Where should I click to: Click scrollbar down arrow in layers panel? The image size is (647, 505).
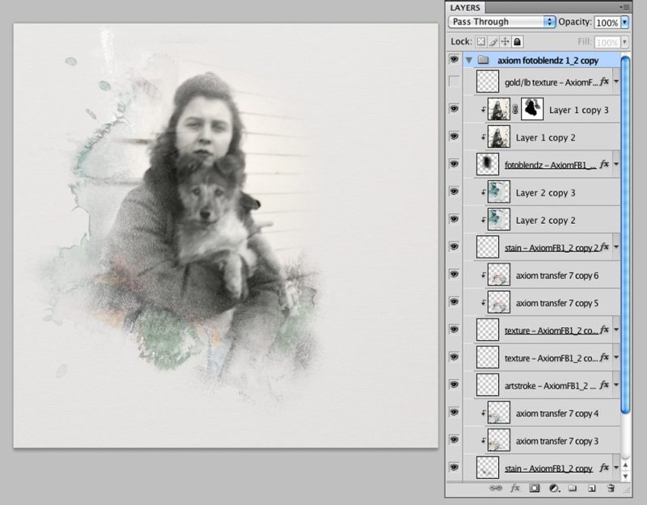[x=625, y=476]
